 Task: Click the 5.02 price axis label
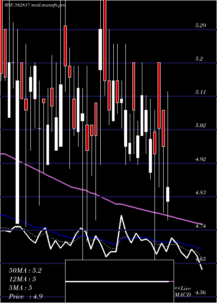point(201,126)
